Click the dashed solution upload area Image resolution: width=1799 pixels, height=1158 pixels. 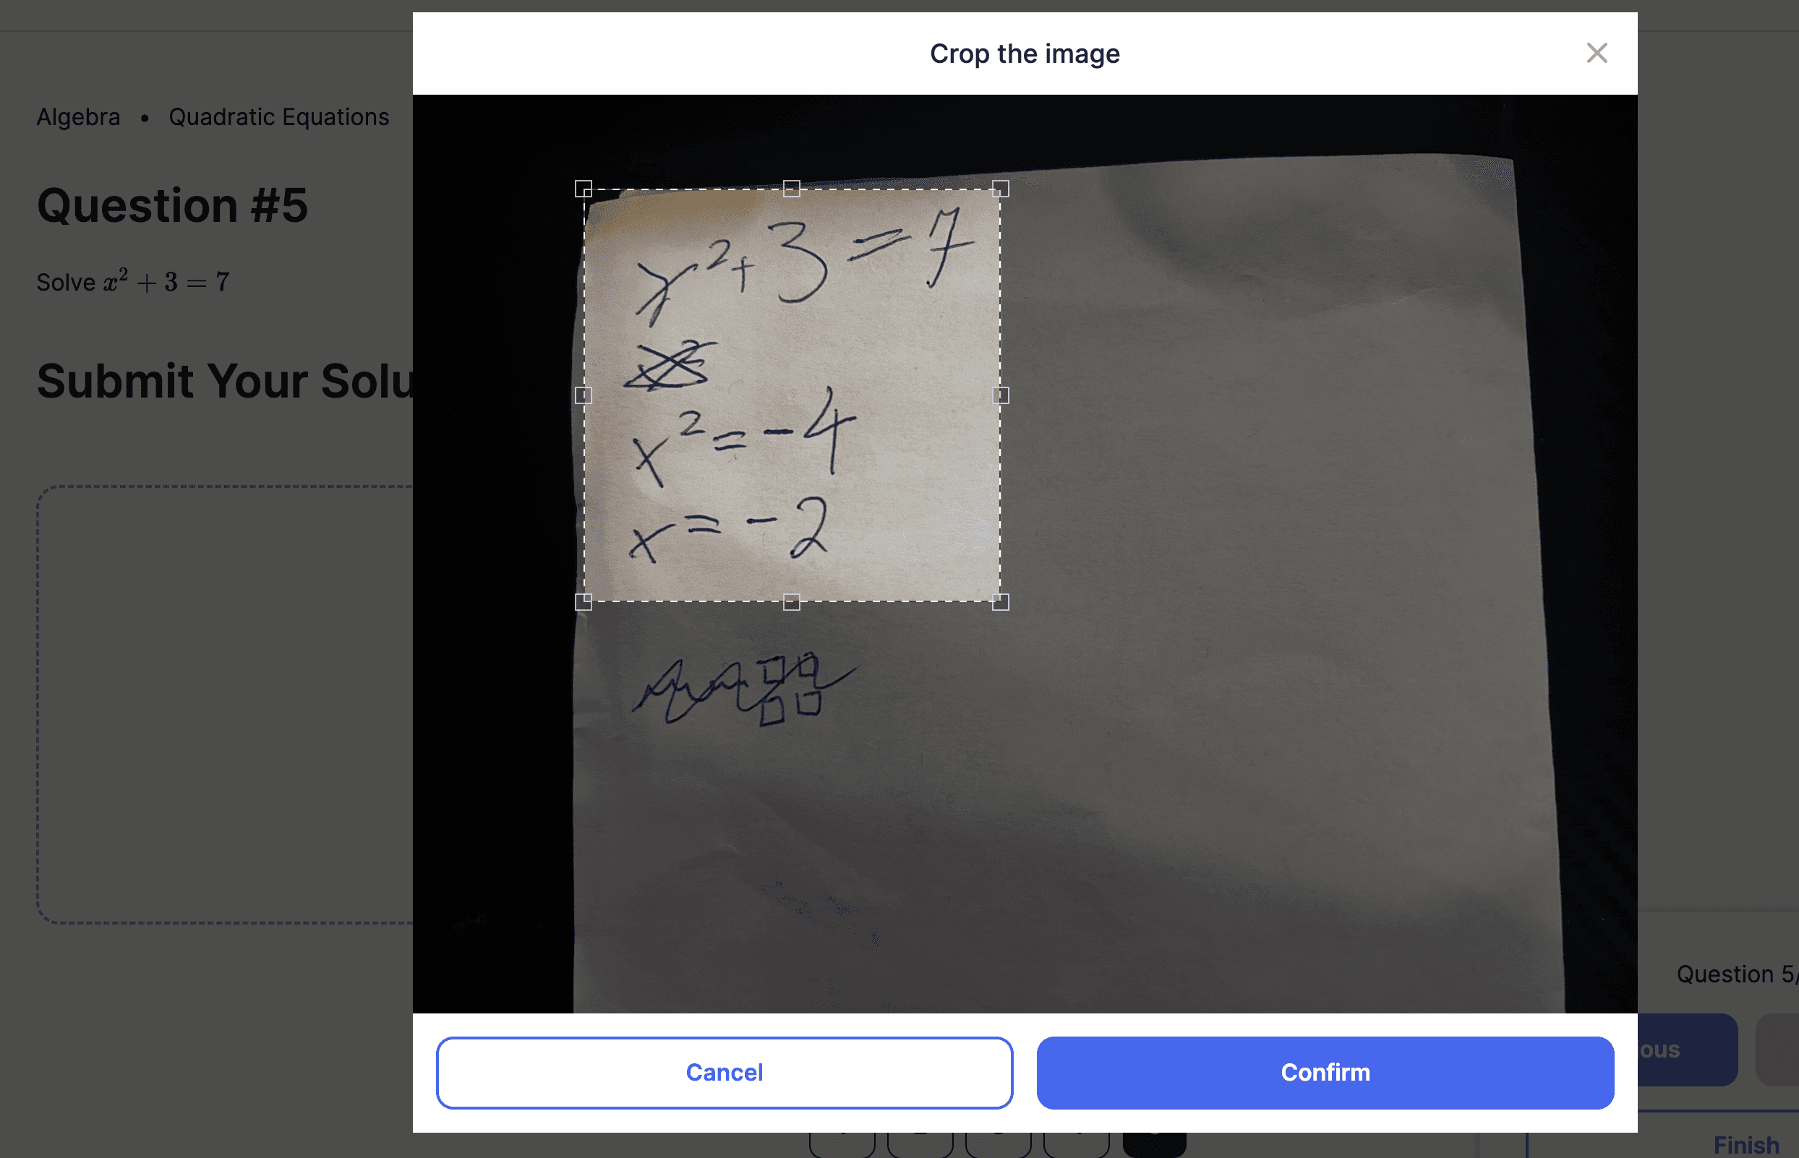[x=225, y=705]
